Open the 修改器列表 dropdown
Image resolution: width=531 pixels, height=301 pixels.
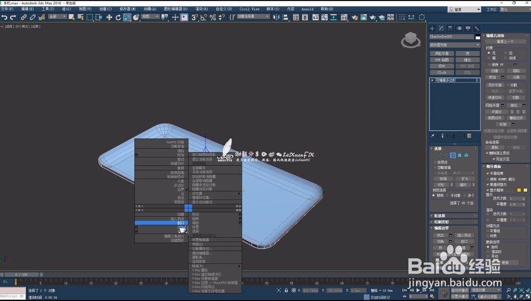pyautogui.click(x=455, y=45)
